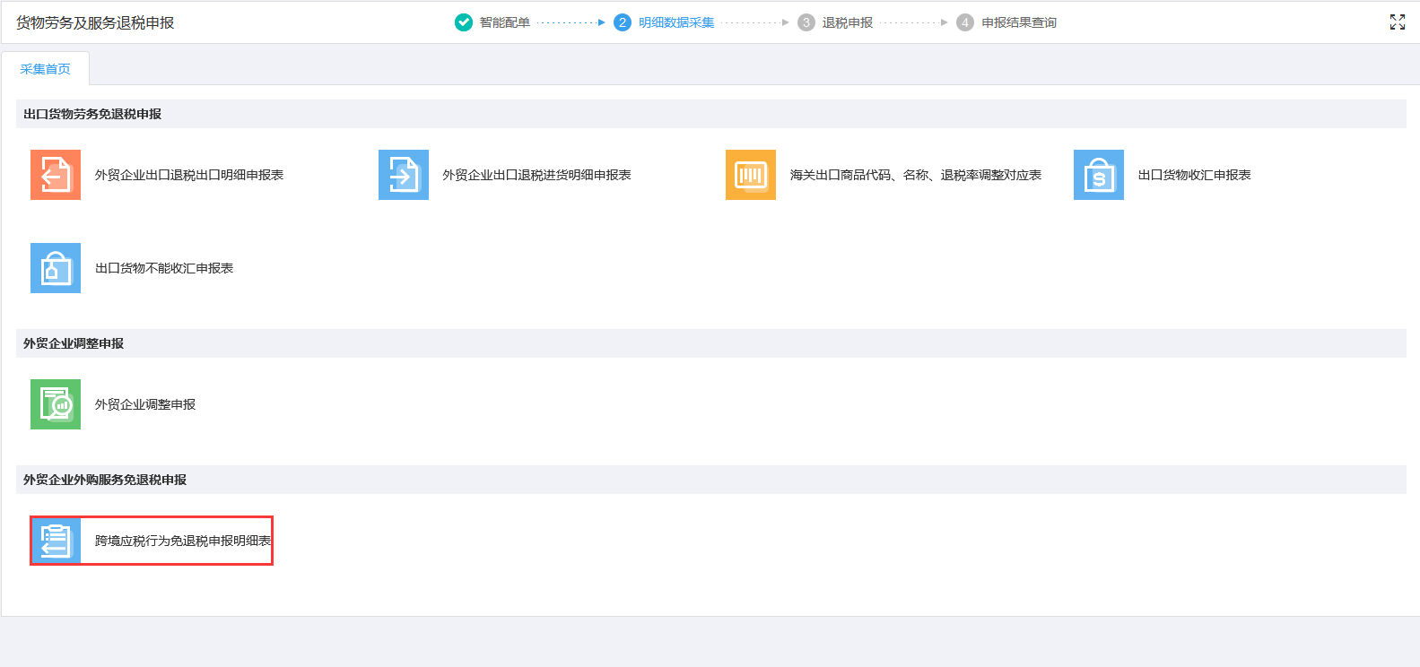The image size is (1420, 667).
Task: Open the 出口货物不能收汇申报表 link text
Action: pos(164,268)
